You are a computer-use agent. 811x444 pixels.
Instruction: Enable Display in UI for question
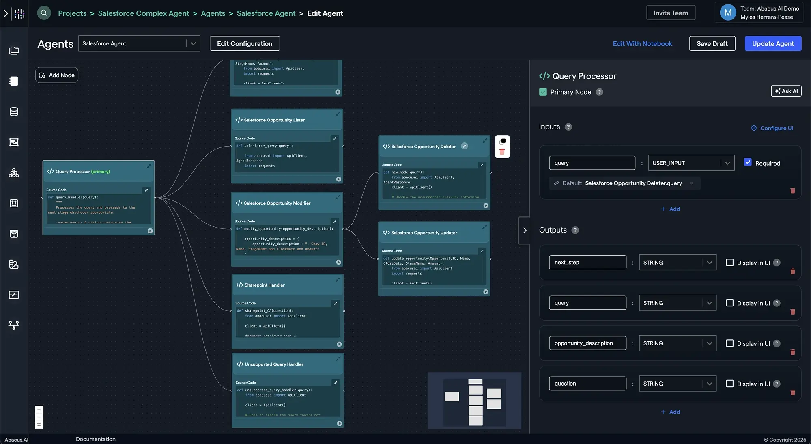pyautogui.click(x=729, y=384)
